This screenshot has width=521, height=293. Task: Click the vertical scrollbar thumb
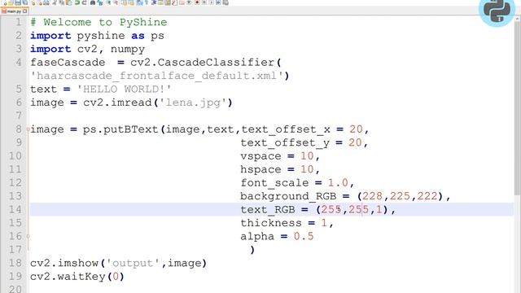click(x=518, y=108)
